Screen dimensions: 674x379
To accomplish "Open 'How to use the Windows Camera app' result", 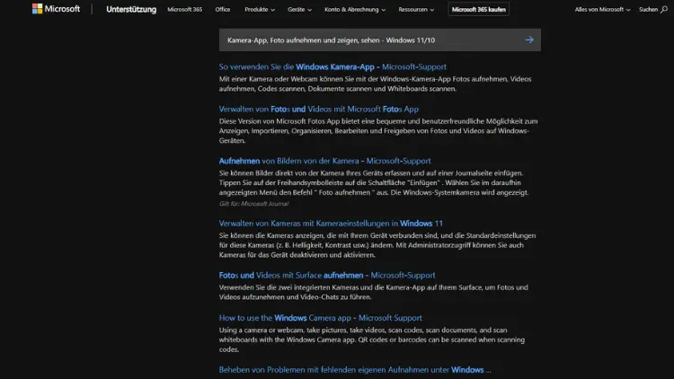I will 320,318.
